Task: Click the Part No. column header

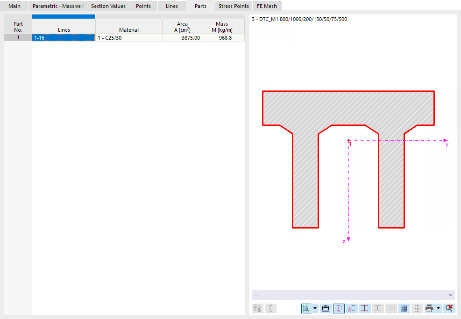Action: click(x=18, y=27)
